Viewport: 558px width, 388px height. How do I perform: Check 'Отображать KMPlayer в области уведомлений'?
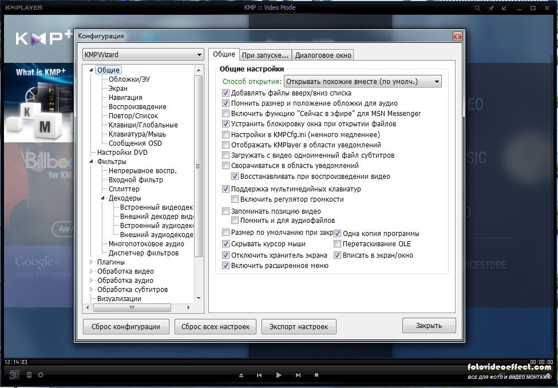225,145
